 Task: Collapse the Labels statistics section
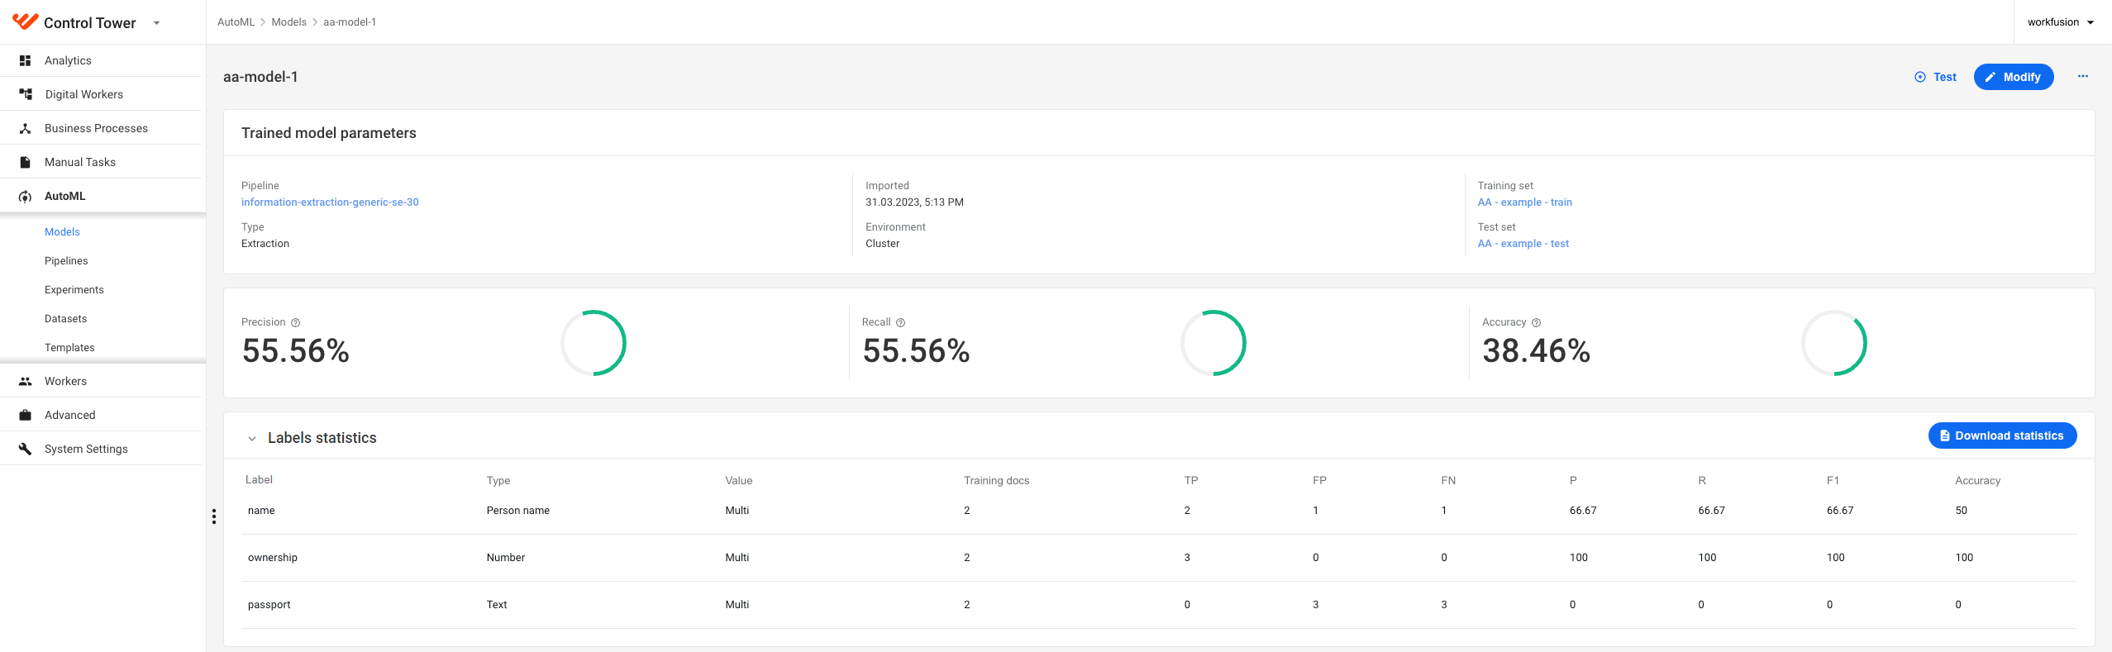pyautogui.click(x=252, y=439)
